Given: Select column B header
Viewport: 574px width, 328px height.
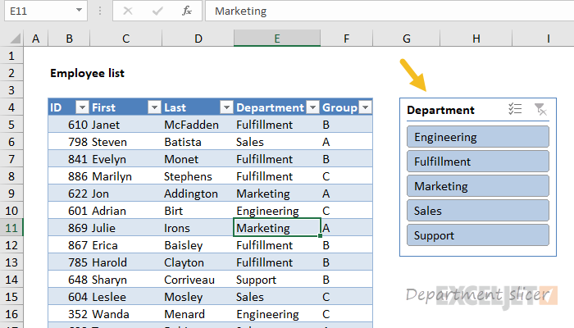Looking at the screenshot, I should point(69,39).
